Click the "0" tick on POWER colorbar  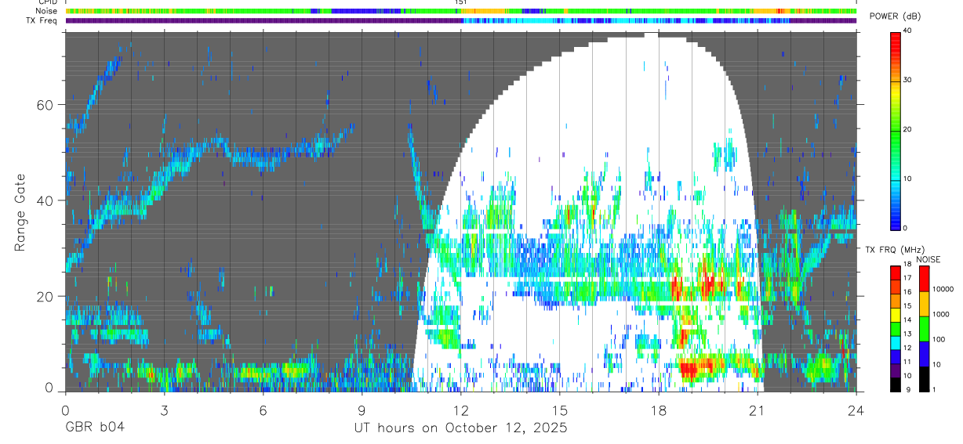(x=907, y=227)
